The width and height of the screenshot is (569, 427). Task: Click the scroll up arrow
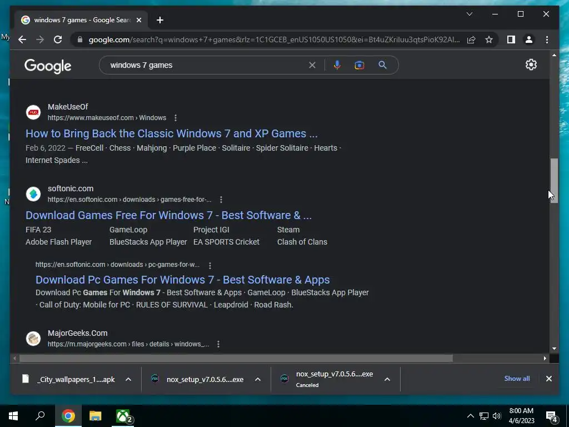(554, 55)
